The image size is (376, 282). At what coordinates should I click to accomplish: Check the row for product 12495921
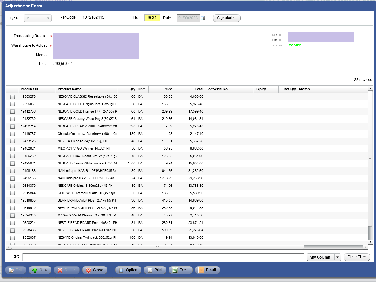(x=12, y=164)
